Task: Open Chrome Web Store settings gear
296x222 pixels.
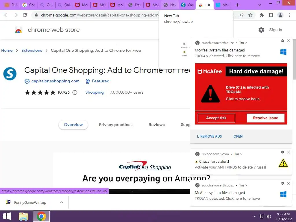Action: tap(261, 30)
